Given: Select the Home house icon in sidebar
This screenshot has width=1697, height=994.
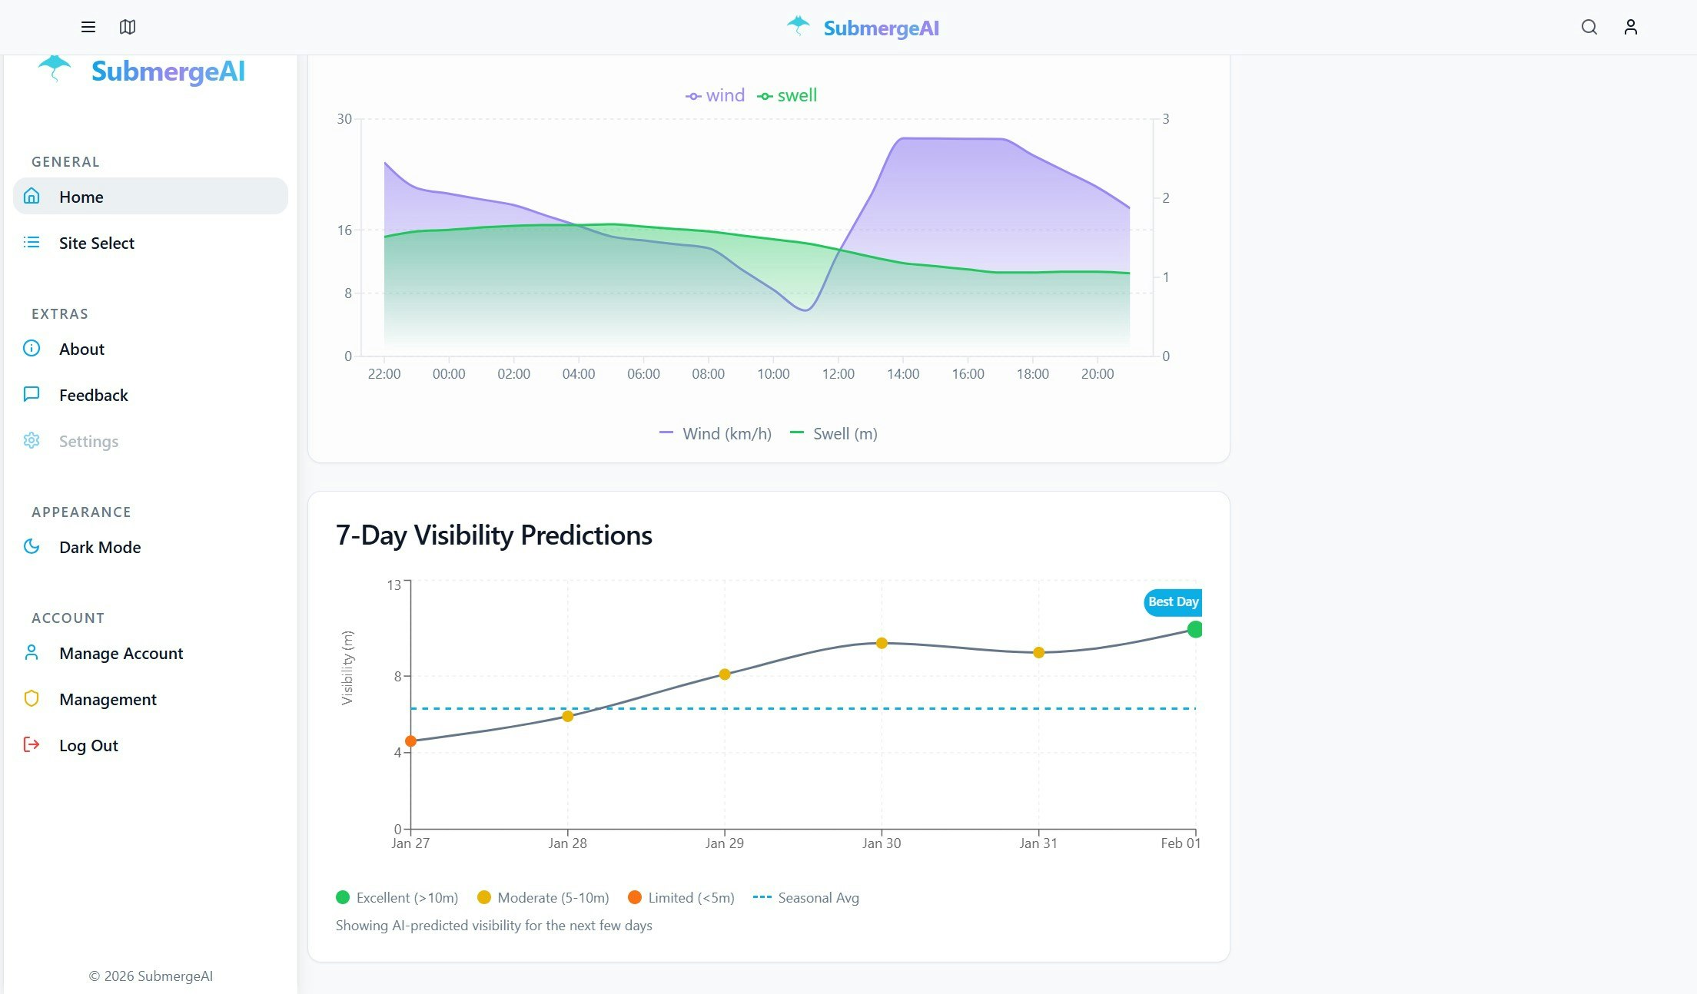Looking at the screenshot, I should click(x=32, y=196).
